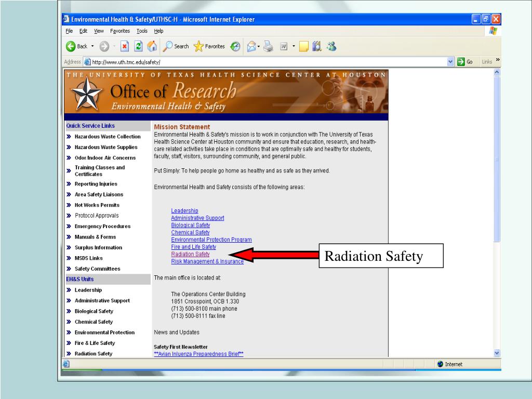This screenshot has width=532, height=399.
Task: Open Protocol Approvals sidebar link
Action: 97,216
